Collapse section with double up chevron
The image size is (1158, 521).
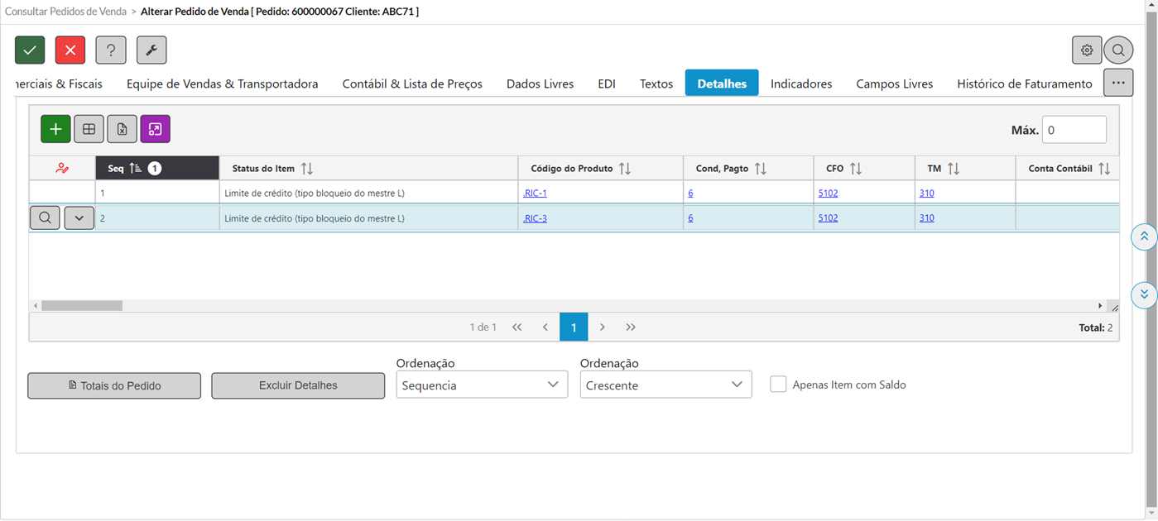1144,237
